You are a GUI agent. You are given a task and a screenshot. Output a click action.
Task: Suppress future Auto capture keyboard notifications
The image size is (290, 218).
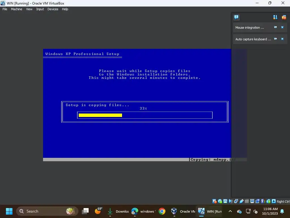click(x=275, y=39)
